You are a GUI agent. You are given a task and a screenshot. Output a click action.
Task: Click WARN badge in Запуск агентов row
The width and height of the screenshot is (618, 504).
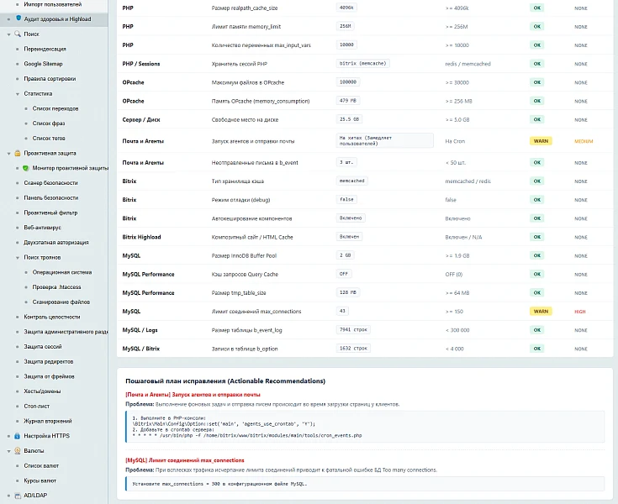point(541,141)
